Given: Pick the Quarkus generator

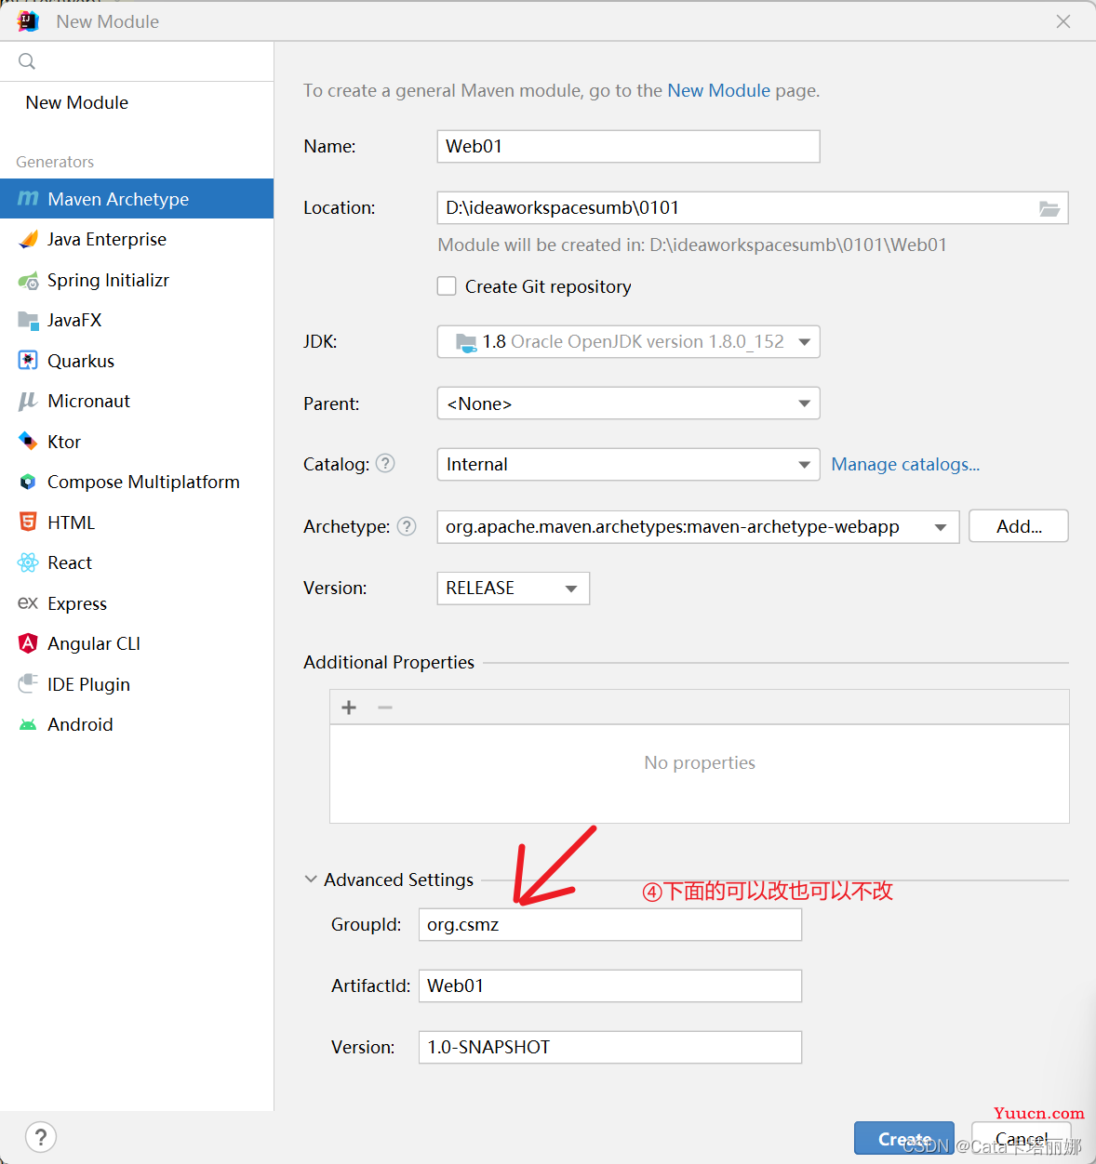Looking at the screenshot, I should pos(137,361).
